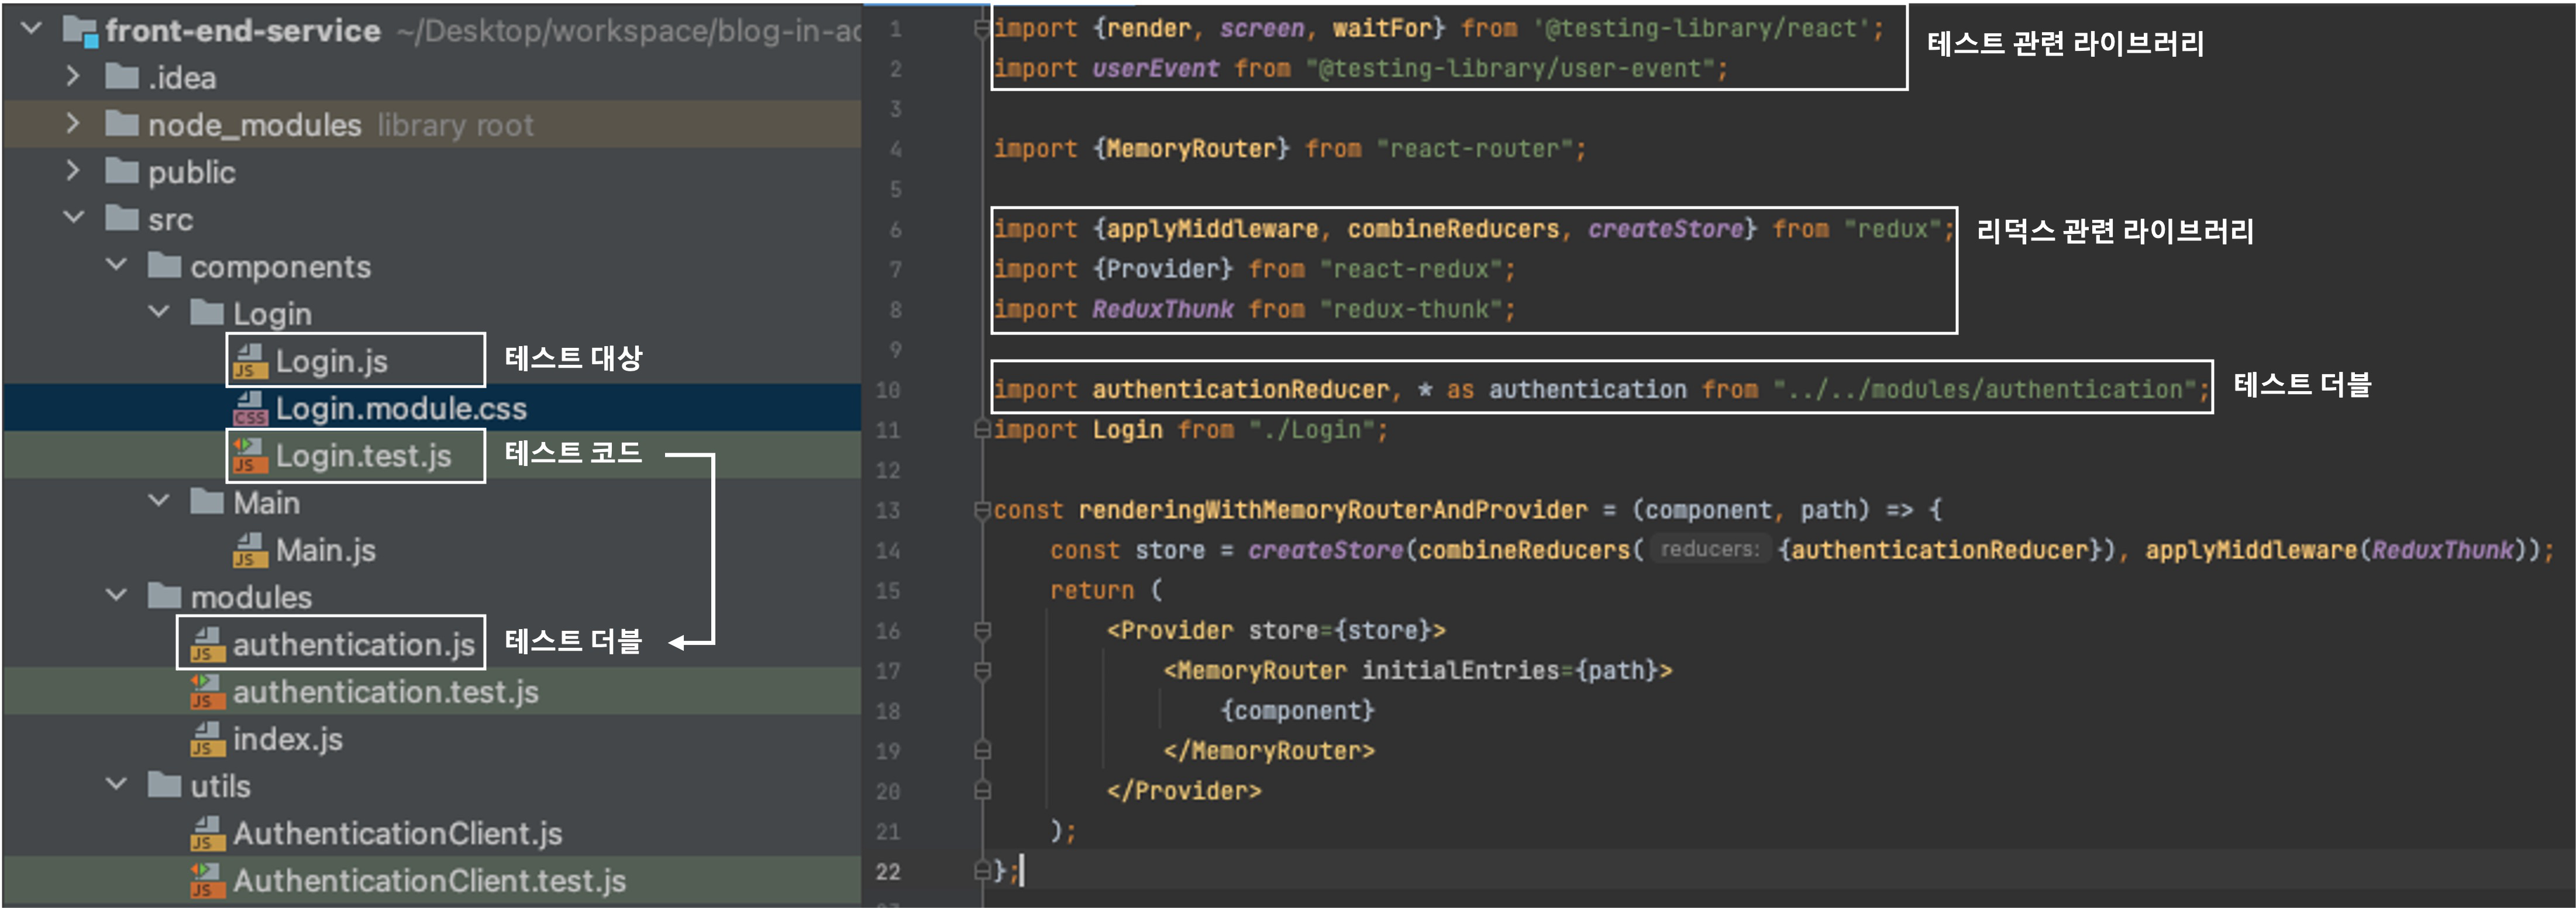
Task: Open authentication.test.js in the project tree
Action: click(385, 691)
